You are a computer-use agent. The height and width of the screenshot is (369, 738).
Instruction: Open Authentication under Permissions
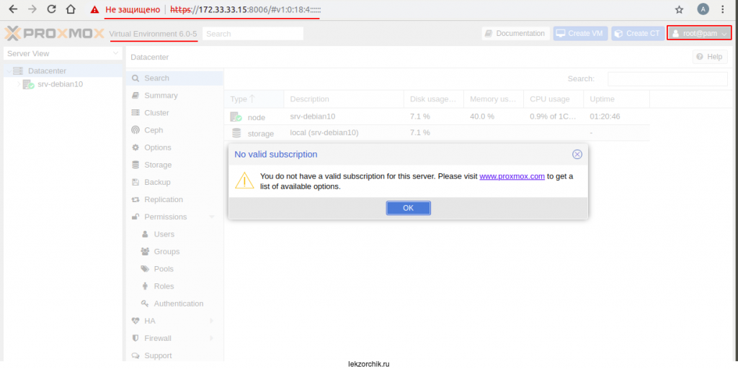(x=174, y=304)
